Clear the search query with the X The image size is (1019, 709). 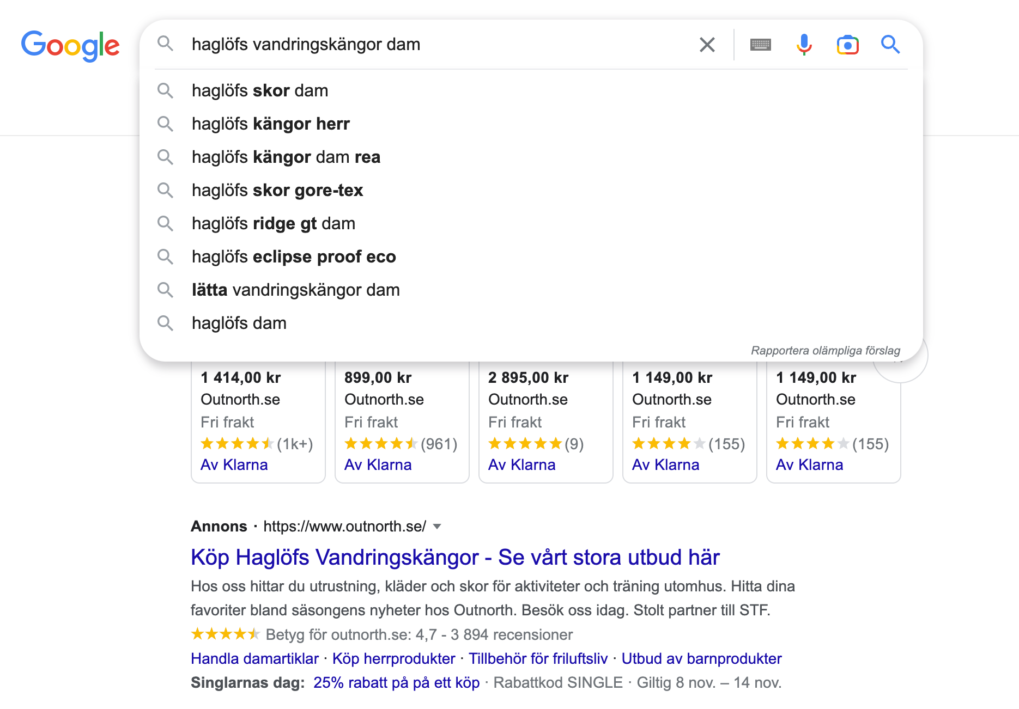[707, 45]
